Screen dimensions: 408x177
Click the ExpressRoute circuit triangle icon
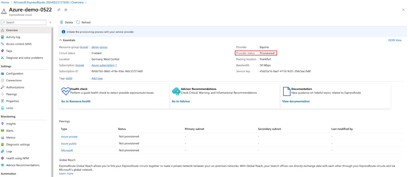pos(4,11)
